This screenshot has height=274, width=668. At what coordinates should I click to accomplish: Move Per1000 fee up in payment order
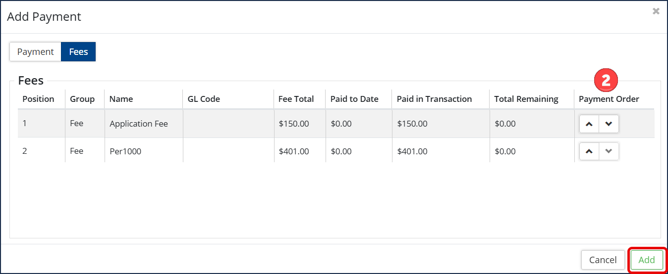pyautogui.click(x=589, y=151)
